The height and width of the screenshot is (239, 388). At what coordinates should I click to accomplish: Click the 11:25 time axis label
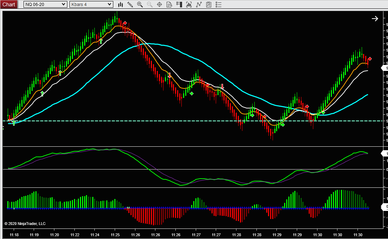(115, 234)
